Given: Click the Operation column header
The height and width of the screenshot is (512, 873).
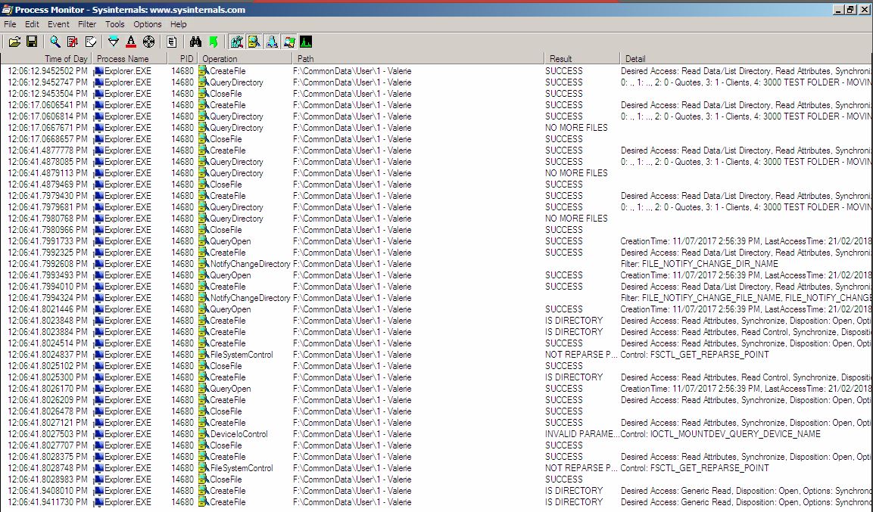Looking at the screenshot, I should [245, 58].
